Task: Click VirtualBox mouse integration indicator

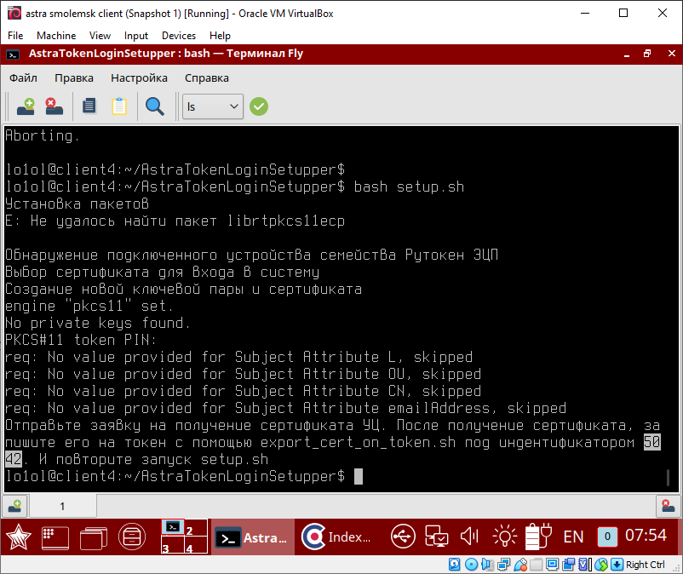Action: tap(601, 565)
